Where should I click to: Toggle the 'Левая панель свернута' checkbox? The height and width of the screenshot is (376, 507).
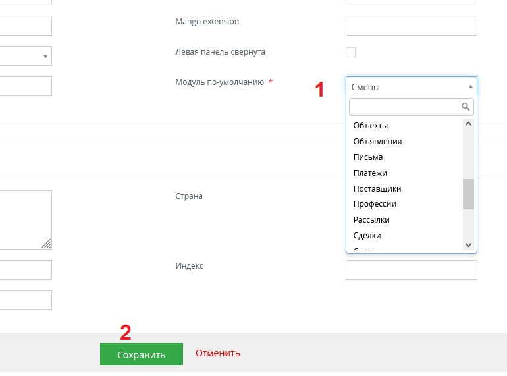point(350,52)
